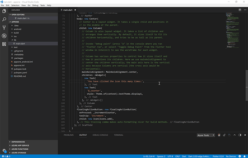Open main.dart under lib folder
Viewport: 248px width, 158px height.
click(33, 44)
